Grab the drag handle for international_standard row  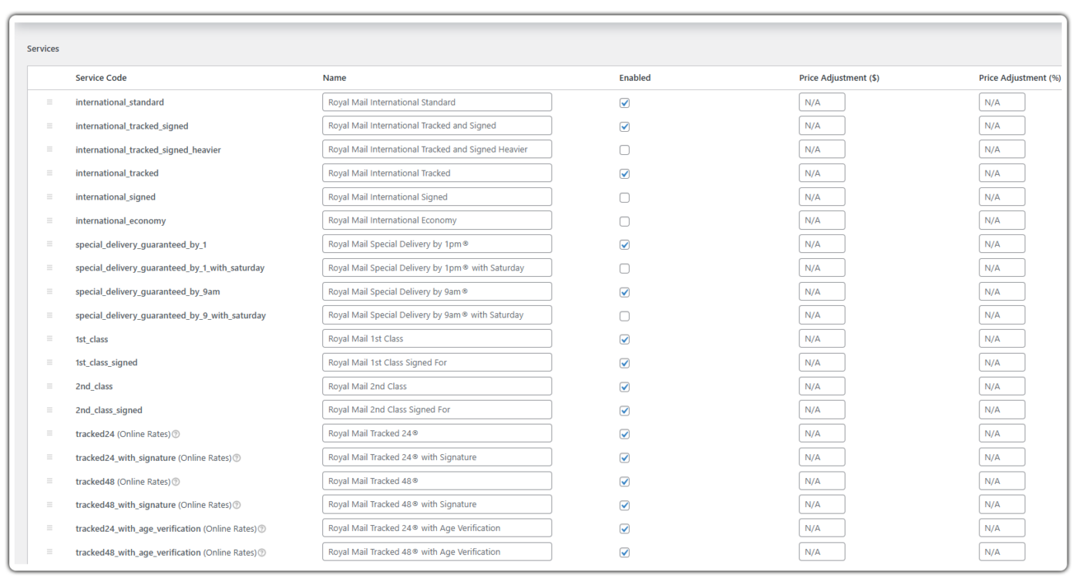coord(49,102)
